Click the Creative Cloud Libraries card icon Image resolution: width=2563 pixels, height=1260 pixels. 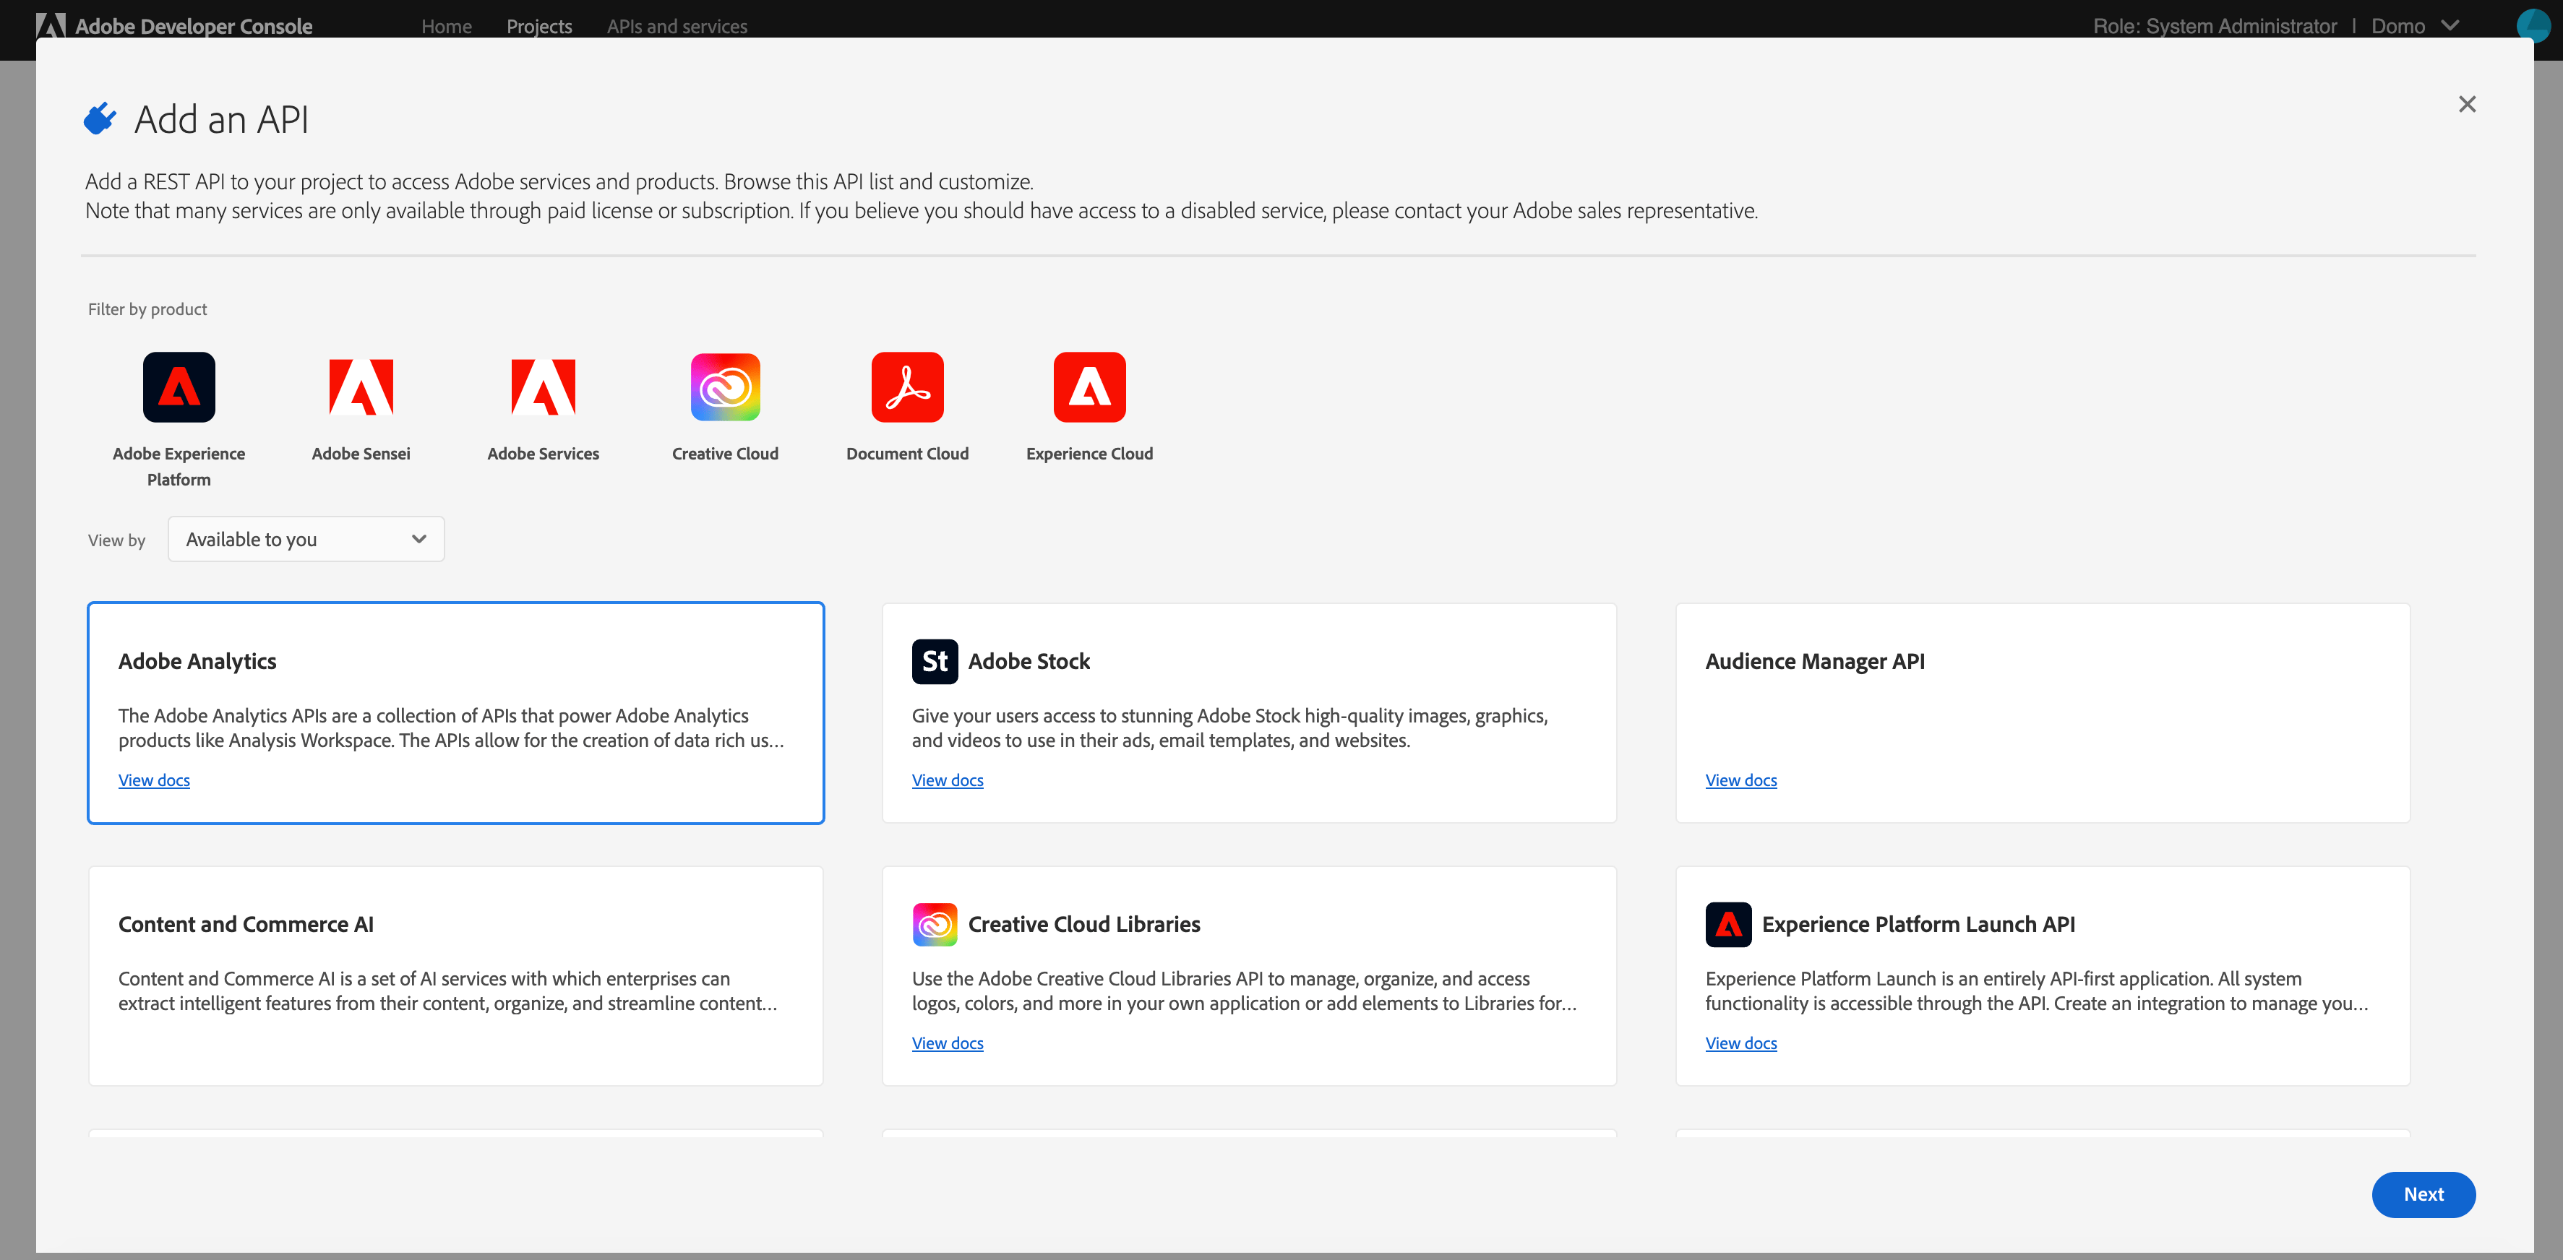(935, 924)
